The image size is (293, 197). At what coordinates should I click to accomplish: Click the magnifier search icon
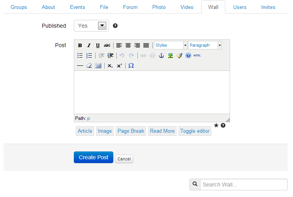click(x=195, y=184)
